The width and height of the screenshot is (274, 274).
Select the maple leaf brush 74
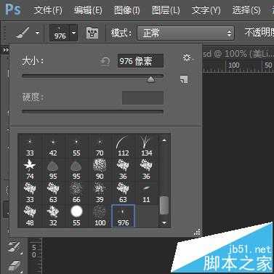tap(30, 170)
